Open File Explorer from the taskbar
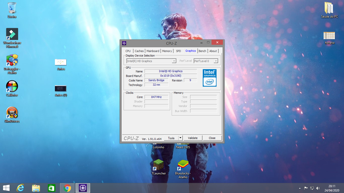 pyautogui.click(x=36, y=188)
